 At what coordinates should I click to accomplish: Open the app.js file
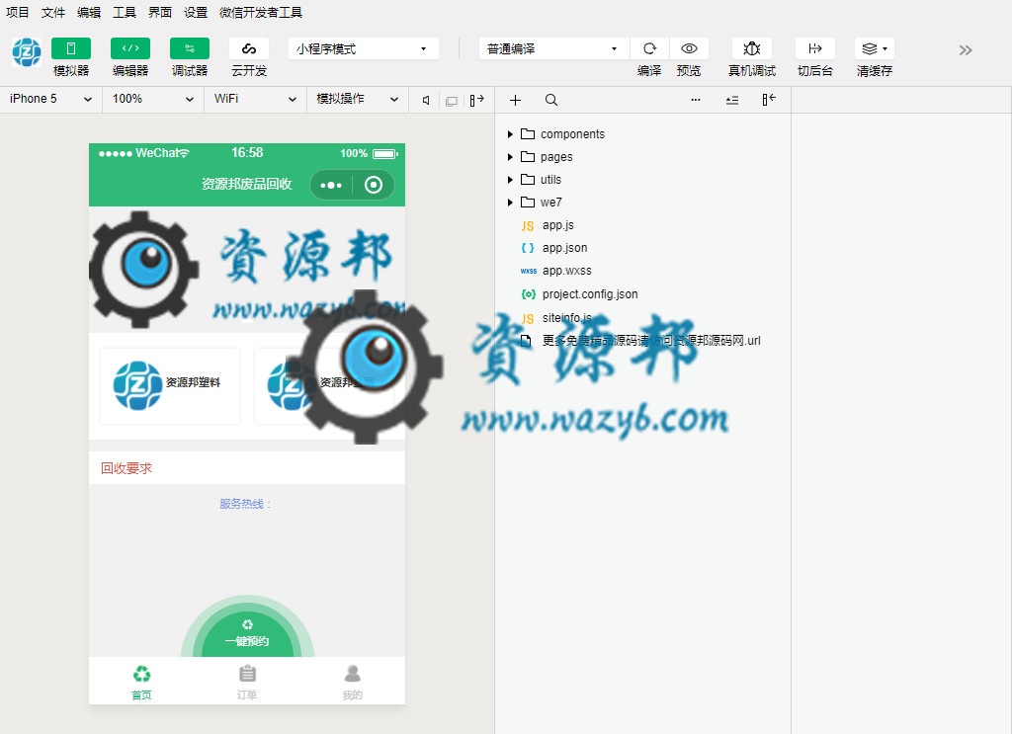tap(557, 225)
